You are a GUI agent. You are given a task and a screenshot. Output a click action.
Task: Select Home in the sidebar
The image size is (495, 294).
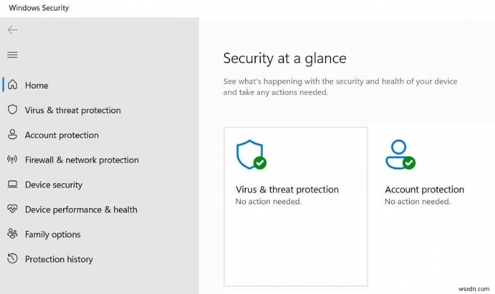pos(37,85)
